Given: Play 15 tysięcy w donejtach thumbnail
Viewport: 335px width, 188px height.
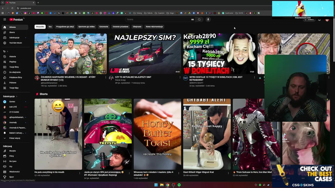Looking at the screenshot, I should [219, 54].
